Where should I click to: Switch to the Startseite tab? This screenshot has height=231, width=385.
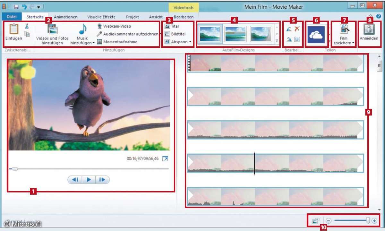coord(35,17)
